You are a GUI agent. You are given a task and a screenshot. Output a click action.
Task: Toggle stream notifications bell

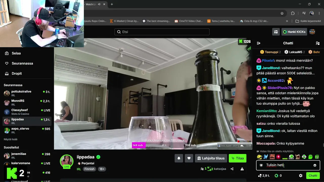point(179,158)
